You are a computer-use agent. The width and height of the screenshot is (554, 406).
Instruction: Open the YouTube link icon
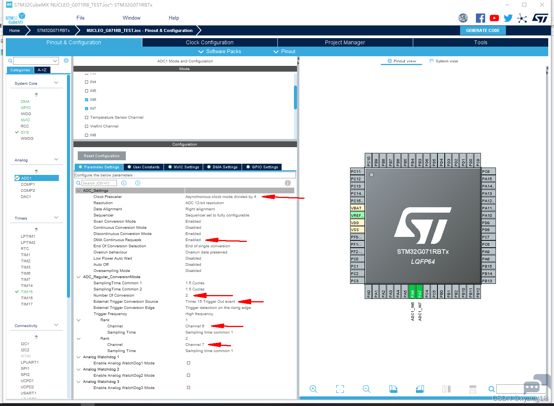pos(494,18)
